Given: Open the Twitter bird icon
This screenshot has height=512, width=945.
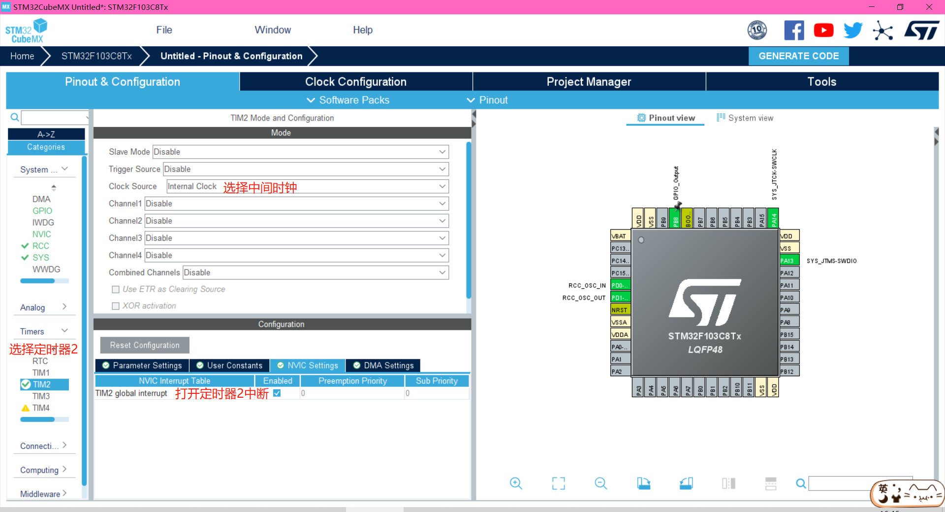Looking at the screenshot, I should (853, 31).
